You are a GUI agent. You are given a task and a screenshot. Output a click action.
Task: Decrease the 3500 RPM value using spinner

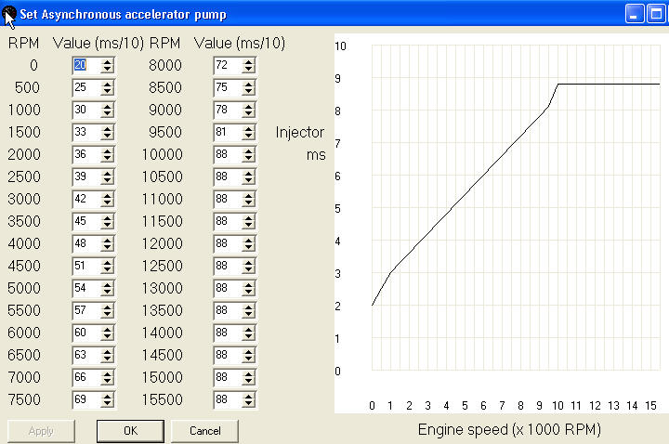click(x=108, y=225)
